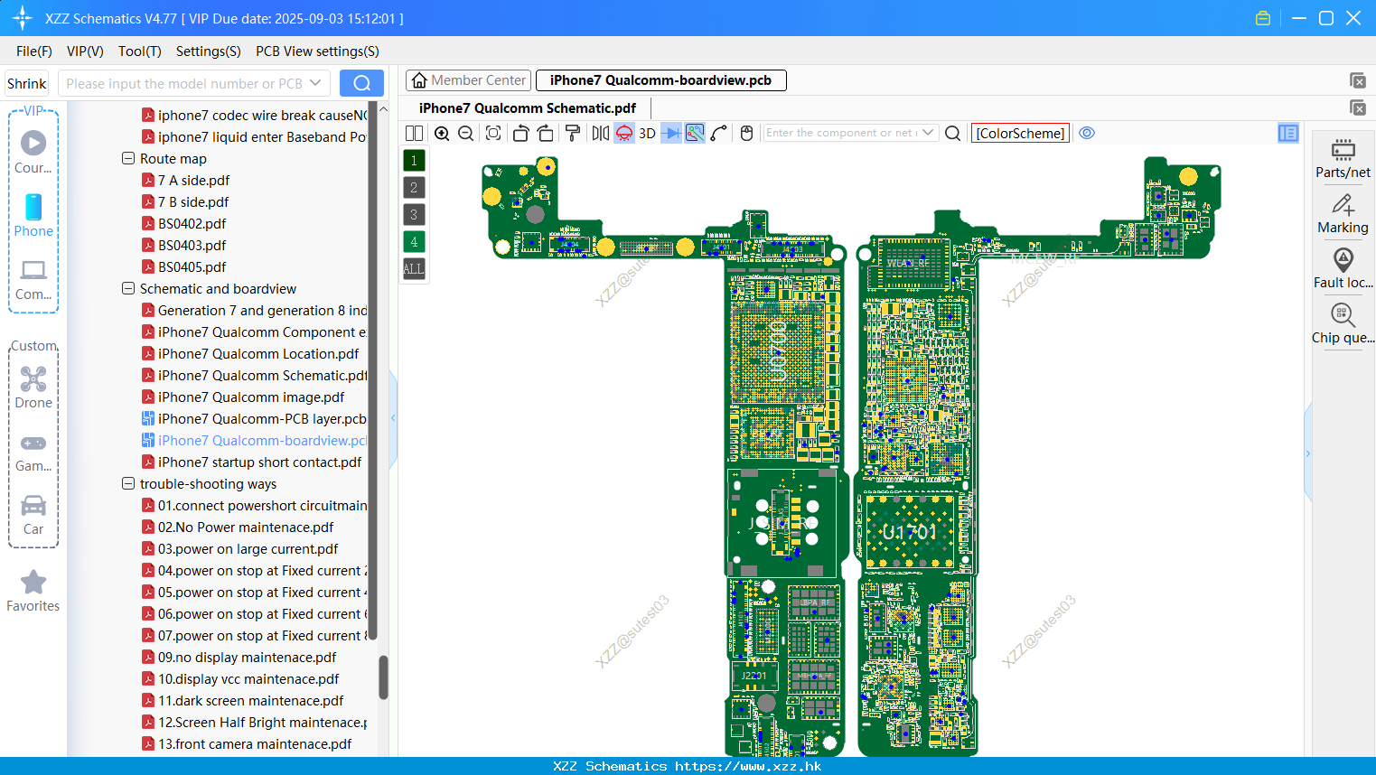The height and width of the screenshot is (775, 1376).
Task: Open the File(F) menu
Action: [x=34, y=51]
